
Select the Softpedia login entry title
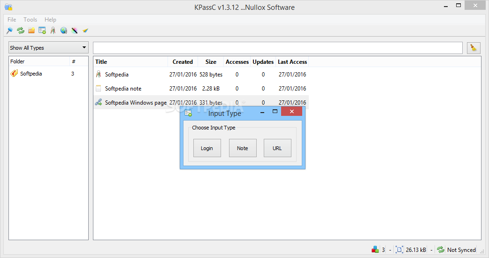tap(117, 75)
